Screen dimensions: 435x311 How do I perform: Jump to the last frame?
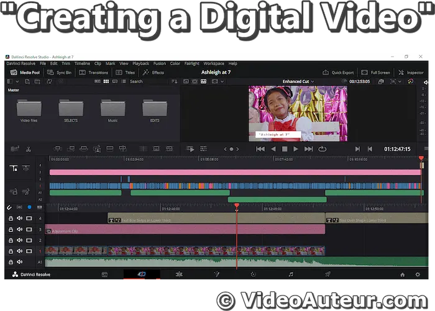[x=308, y=149]
